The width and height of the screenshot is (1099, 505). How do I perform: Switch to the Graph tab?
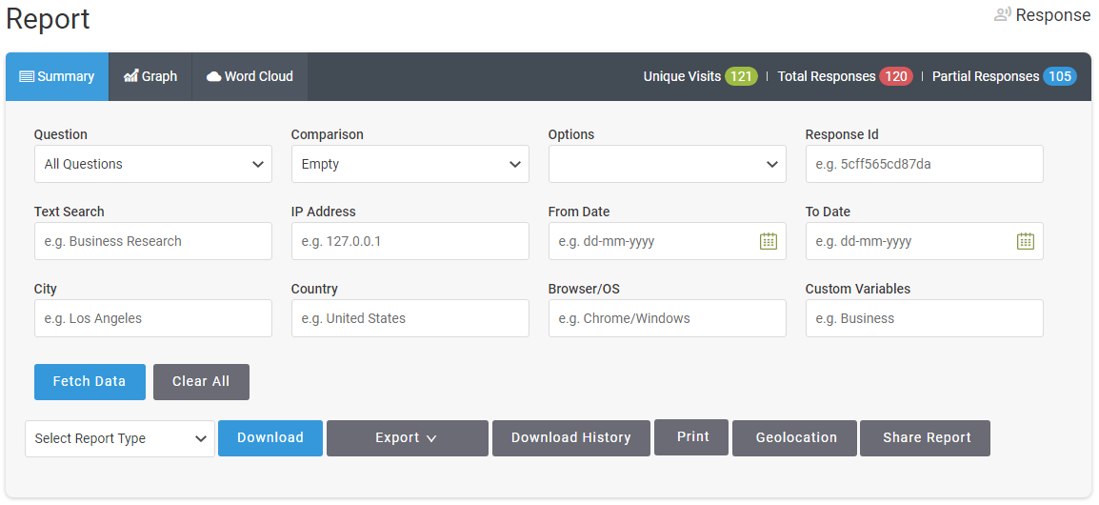150,76
